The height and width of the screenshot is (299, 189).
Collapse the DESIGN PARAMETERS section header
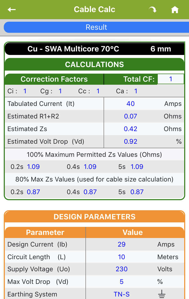pos(94,217)
